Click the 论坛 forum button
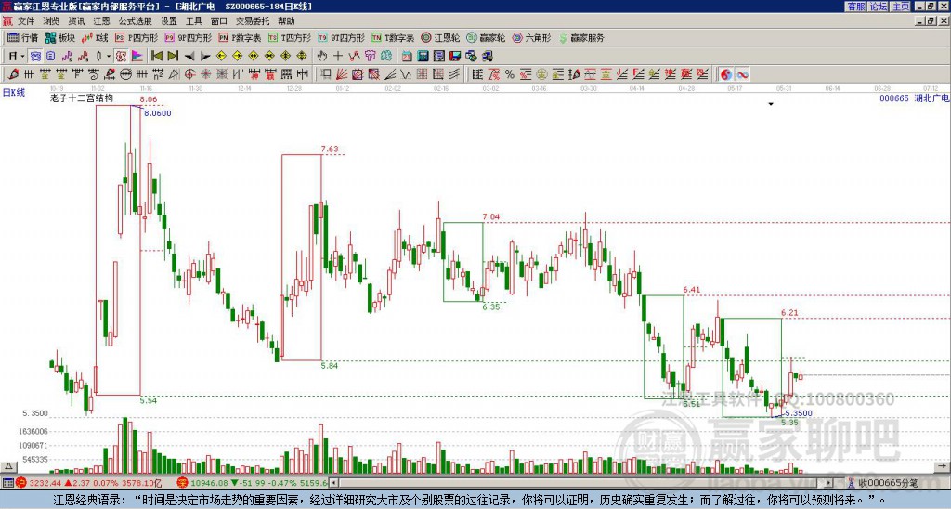The width and height of the screenshot is (951, 509). pos(879,7)
